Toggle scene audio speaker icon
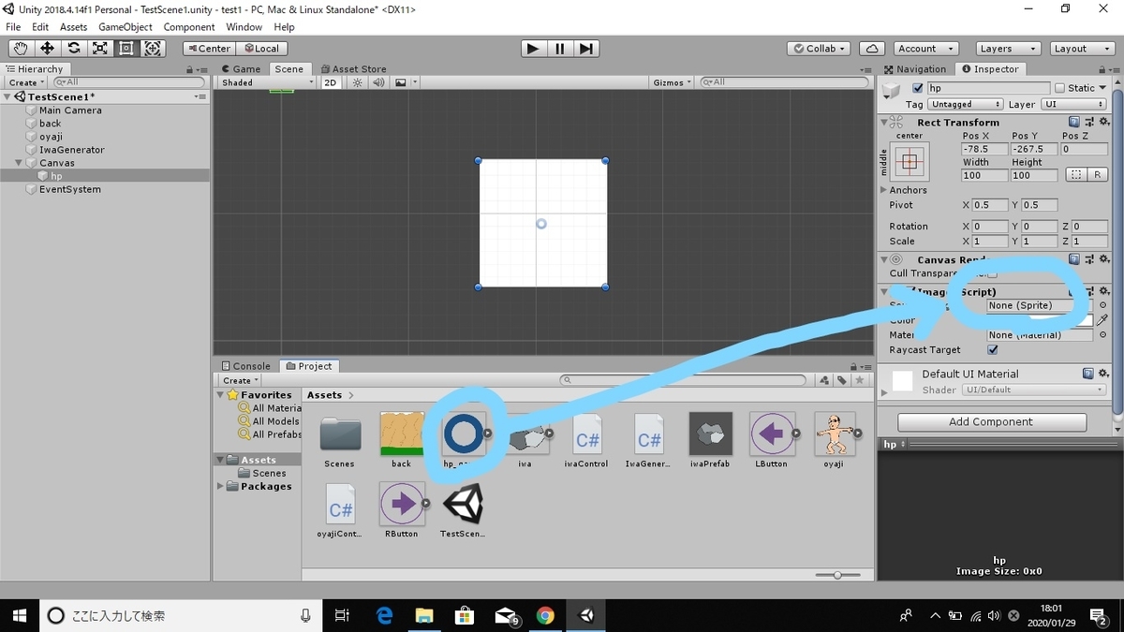Image resolution: width=1124 pixels, height=632 pixels. pyautogui.click(x=378, y=82)
